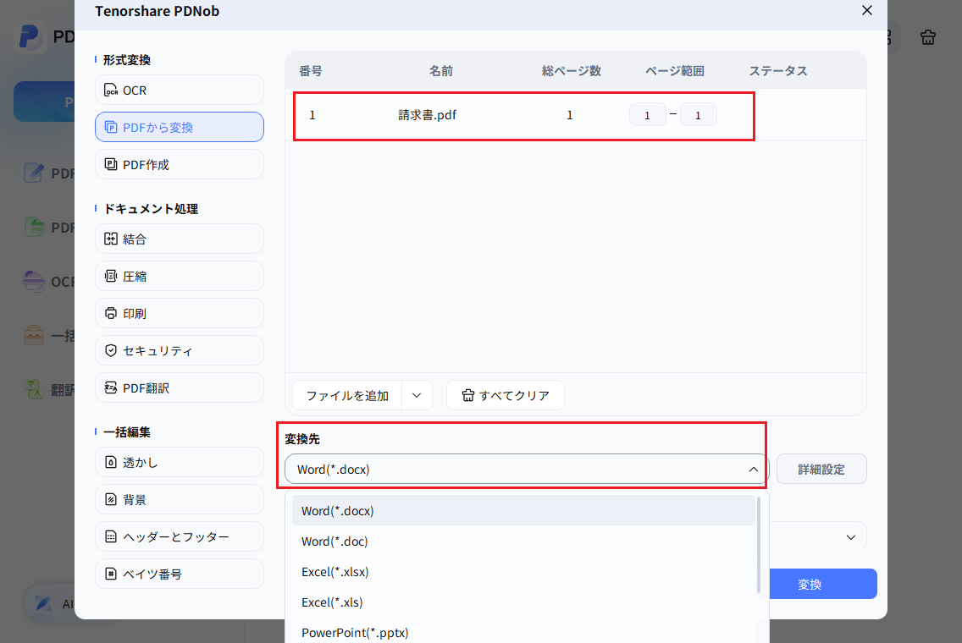
Task: Expand the ファイルを追加 dropdown arrow
Action: [x=417, y=395]
